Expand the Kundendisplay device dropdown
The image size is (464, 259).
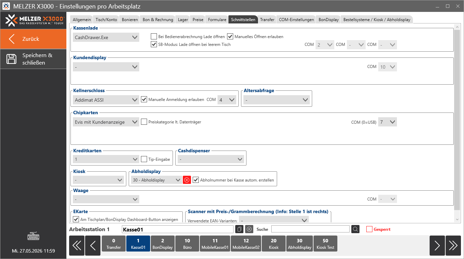click(x=106, y=67)
